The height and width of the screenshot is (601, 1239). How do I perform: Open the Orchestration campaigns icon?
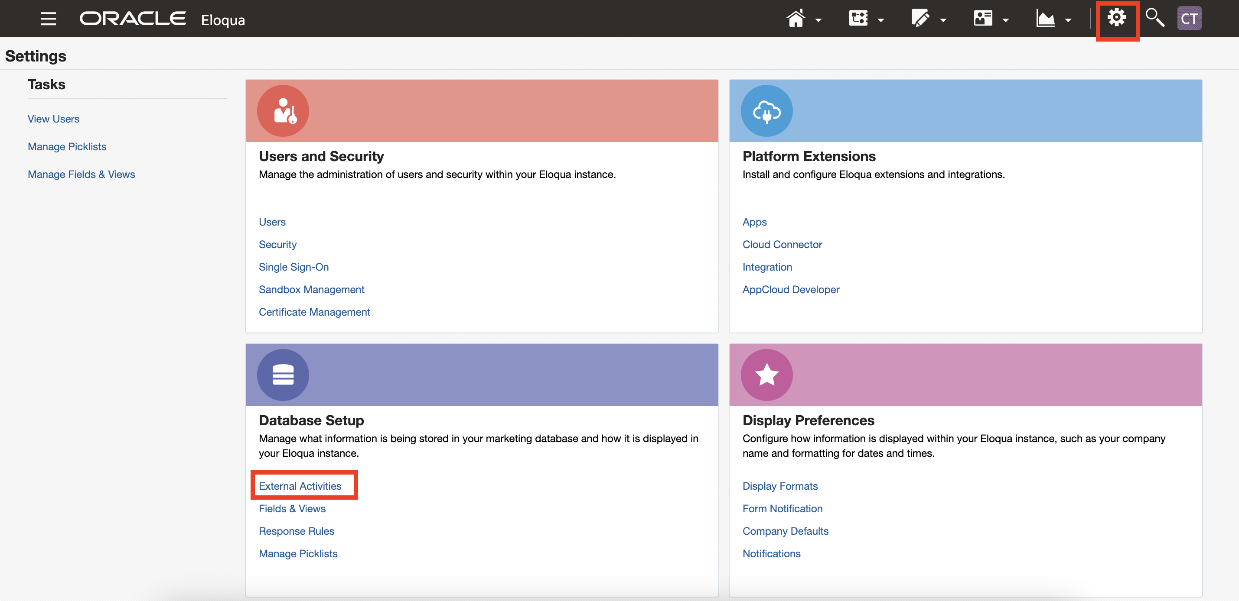point(858,19)
